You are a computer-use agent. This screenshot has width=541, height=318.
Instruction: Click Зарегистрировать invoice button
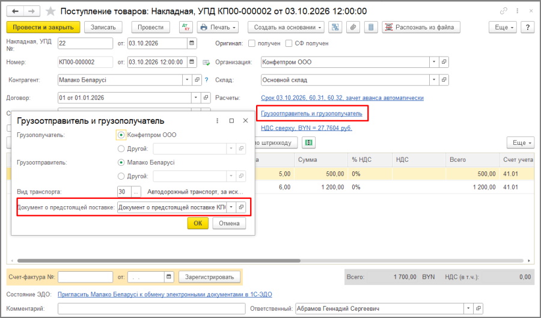click(209, 277)
